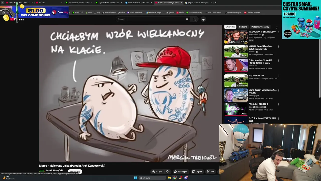Select the Wszystkie filter chip
This screenshot has width=321, height=181.
230,27
